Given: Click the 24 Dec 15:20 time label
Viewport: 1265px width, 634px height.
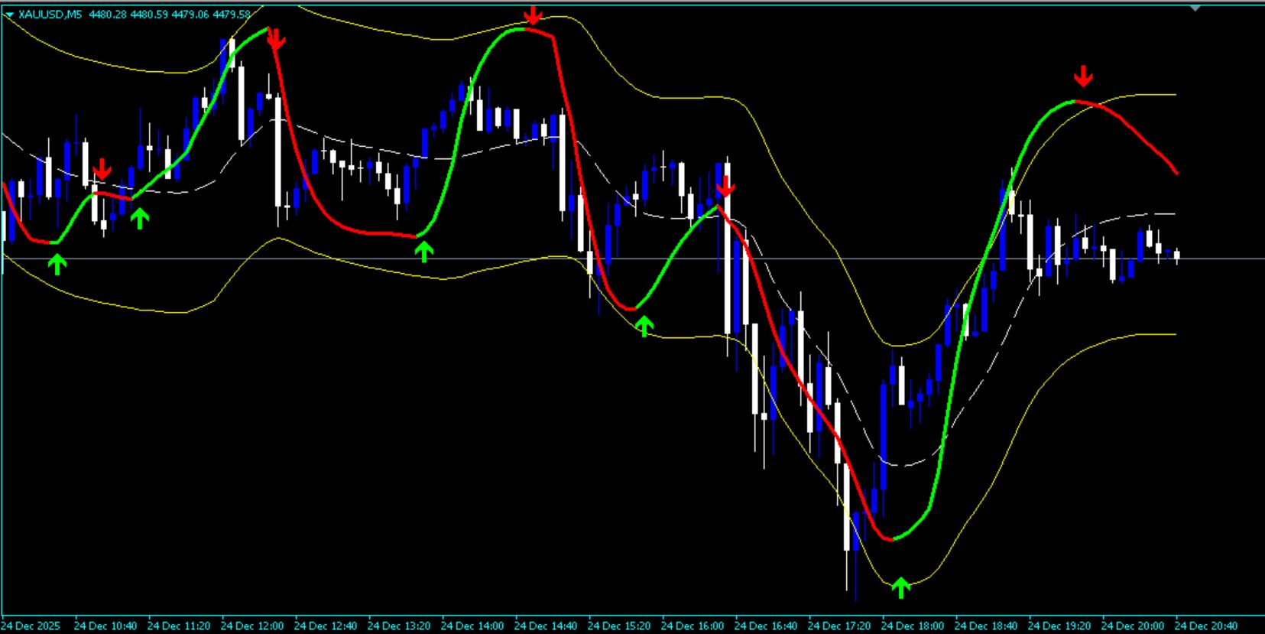Looking at the screenshot, I should pos(619,626).
